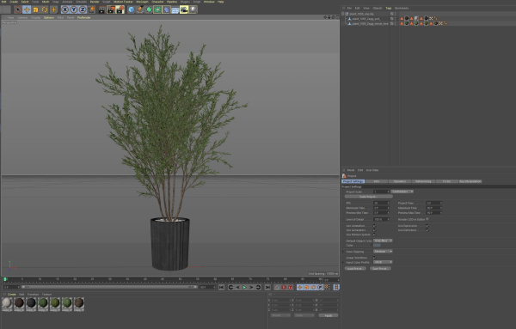Viewport: 516px width, 329px height.
Task: Open the Window menu
Action: (x=209, y=2)
